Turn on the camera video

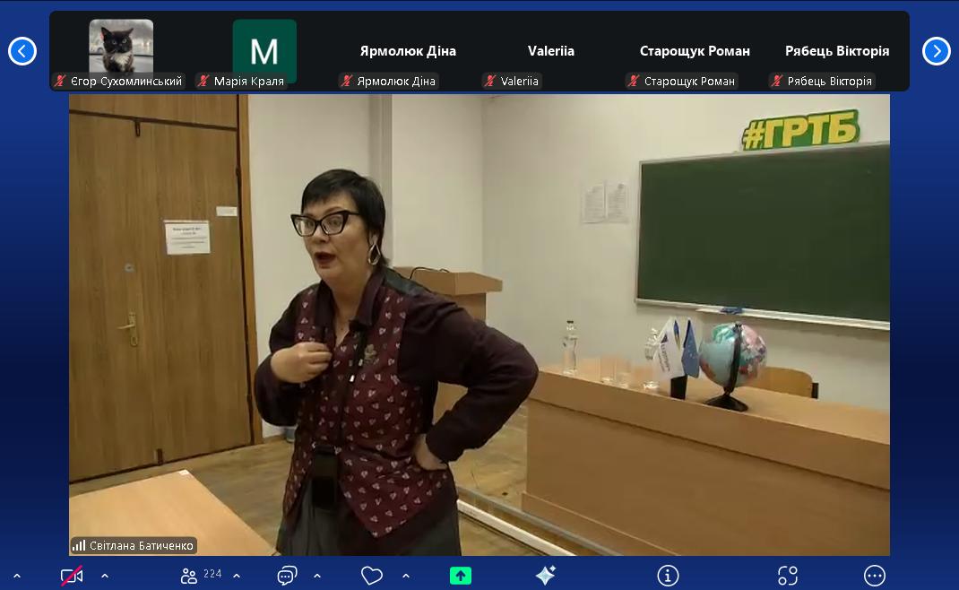tap(72, 576)
